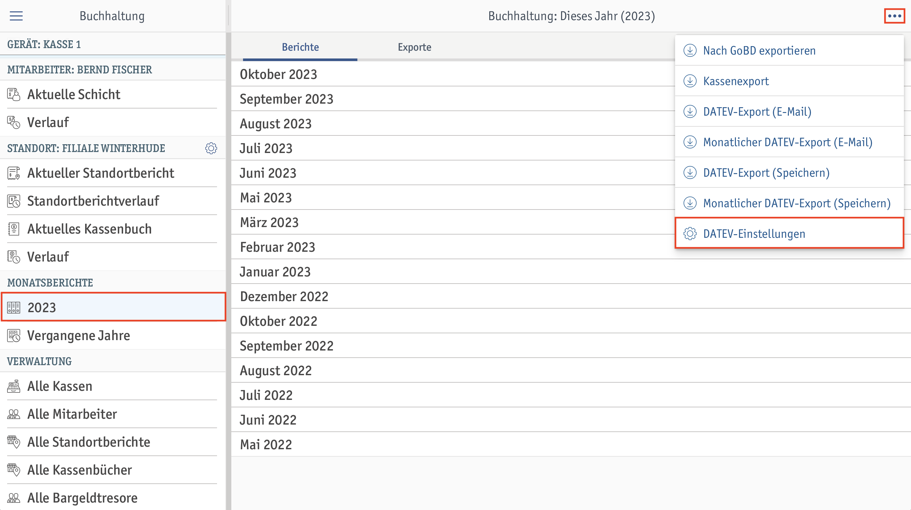Click the gear icon beside DATEV-Einstellungen
The width and height of the screenshot is (911, 510).
pyautogui.click(x=690, y=234)
